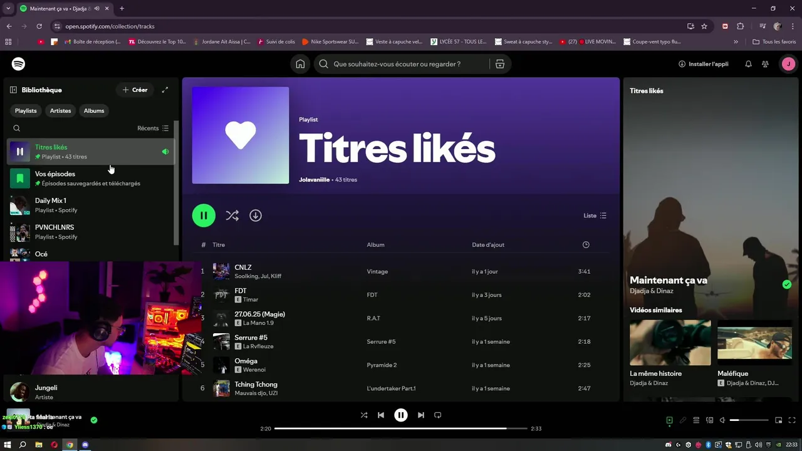Open the Daily Mix 1 playlist
Viewport: 802px width, 451px height.
click(x=90, y=205)
